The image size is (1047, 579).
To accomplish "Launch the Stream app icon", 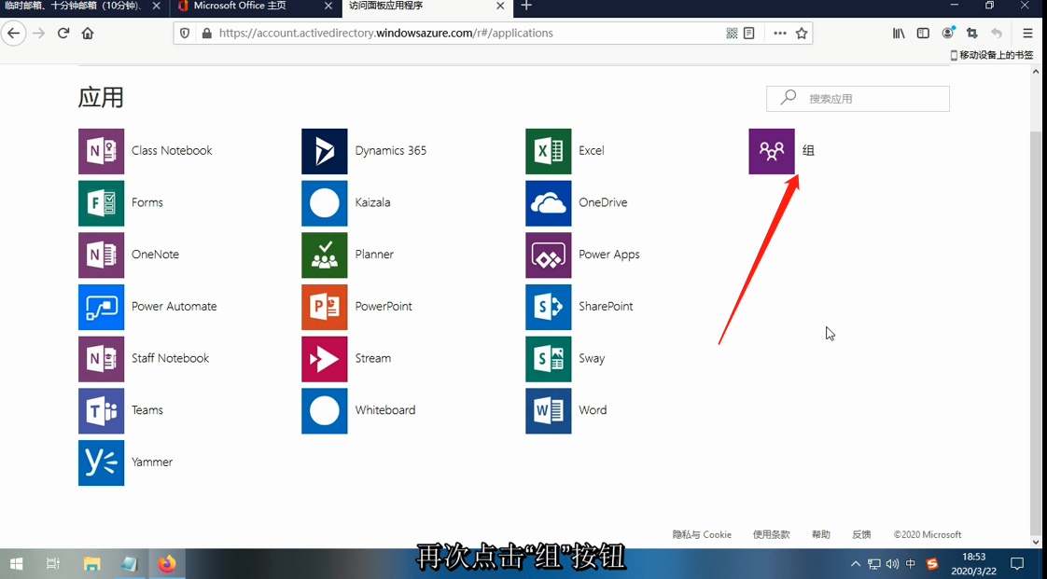I will point(325,360).
